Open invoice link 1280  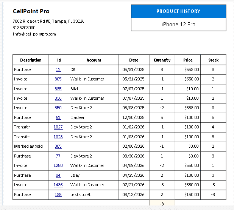tap(58, 165)
